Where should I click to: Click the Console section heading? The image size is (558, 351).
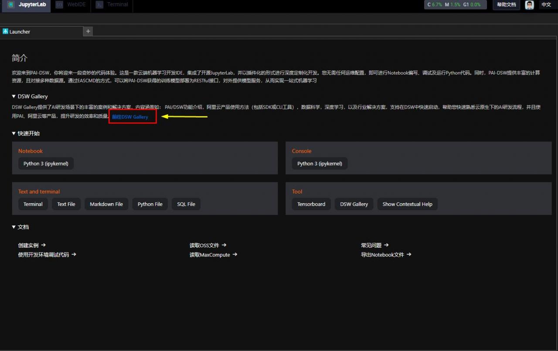[x=302, y=151]
